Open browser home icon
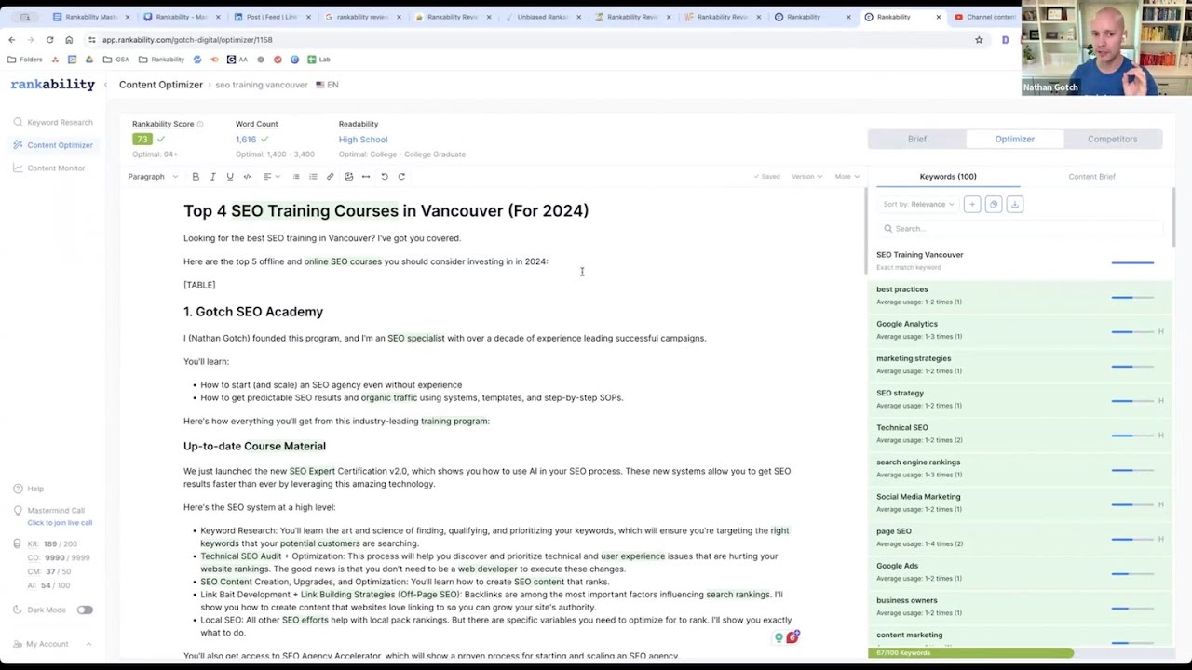 69,40
